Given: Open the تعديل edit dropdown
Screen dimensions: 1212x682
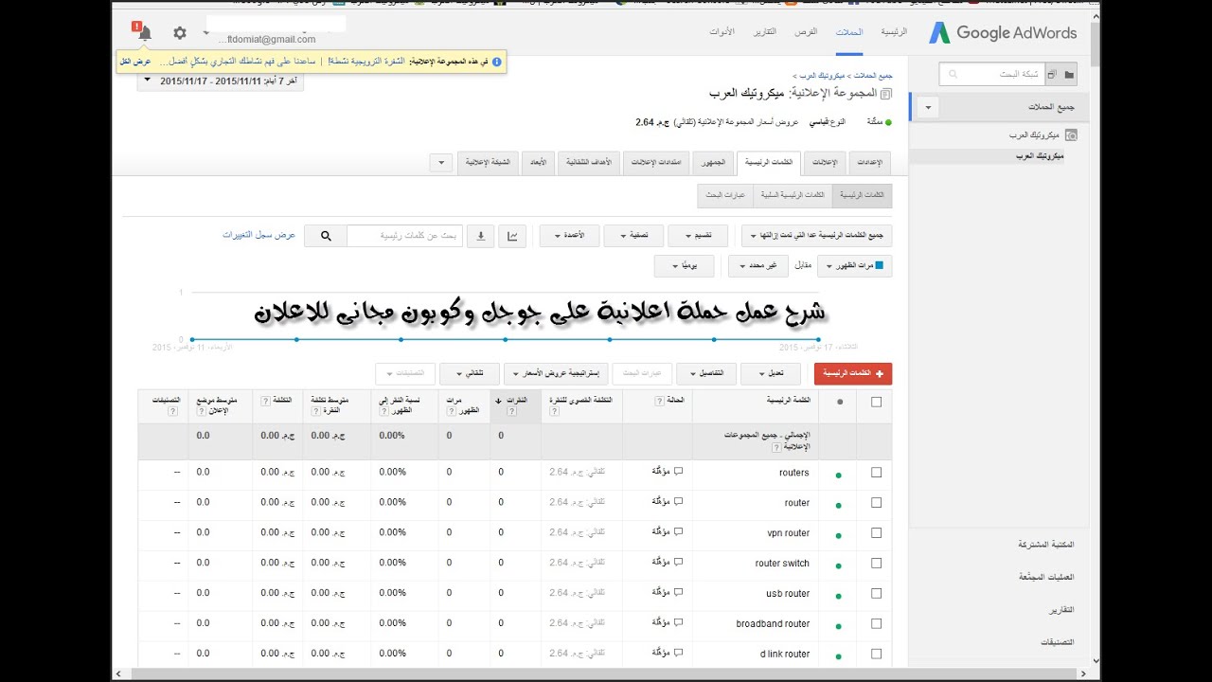Looking at the screenshot, I should tap(771, 374).
